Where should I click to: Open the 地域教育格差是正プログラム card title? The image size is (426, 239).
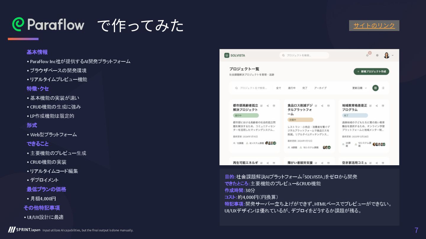click(355, 108)
